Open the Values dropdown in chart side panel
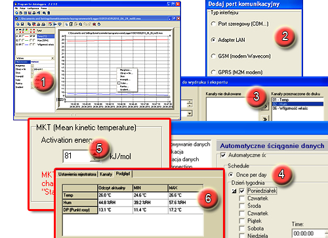The height and width of the screenshot is (238, 328). [x=52, y=58]
